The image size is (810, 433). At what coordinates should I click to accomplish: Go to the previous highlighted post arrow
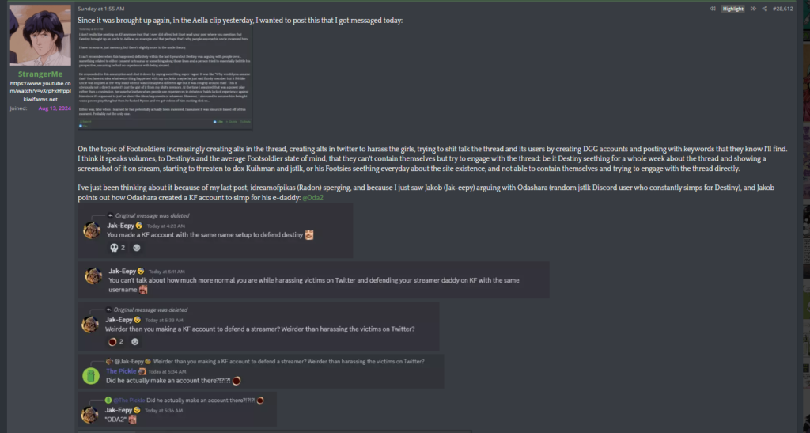[x=713, y=9]
